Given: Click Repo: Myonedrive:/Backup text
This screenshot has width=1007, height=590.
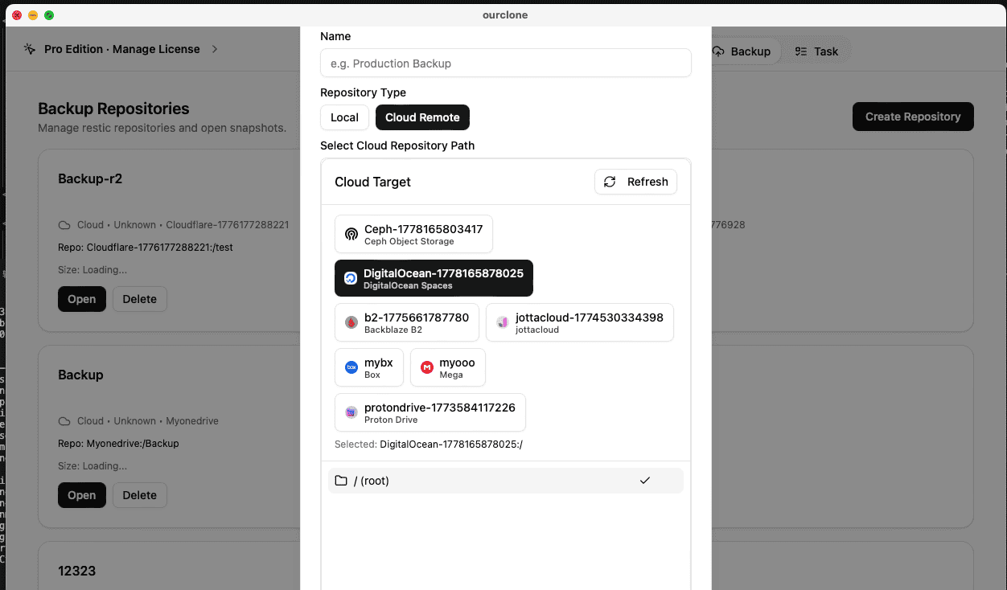Looking at the screenshot, I should click(118, 444).
